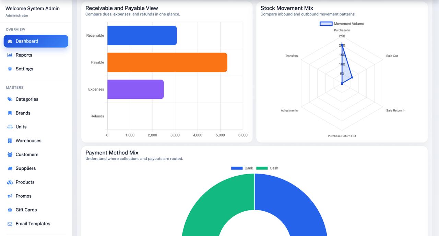This screenshot has height=236, width=439.
Task: Open the Email Templates section
Action: [33, 223]
